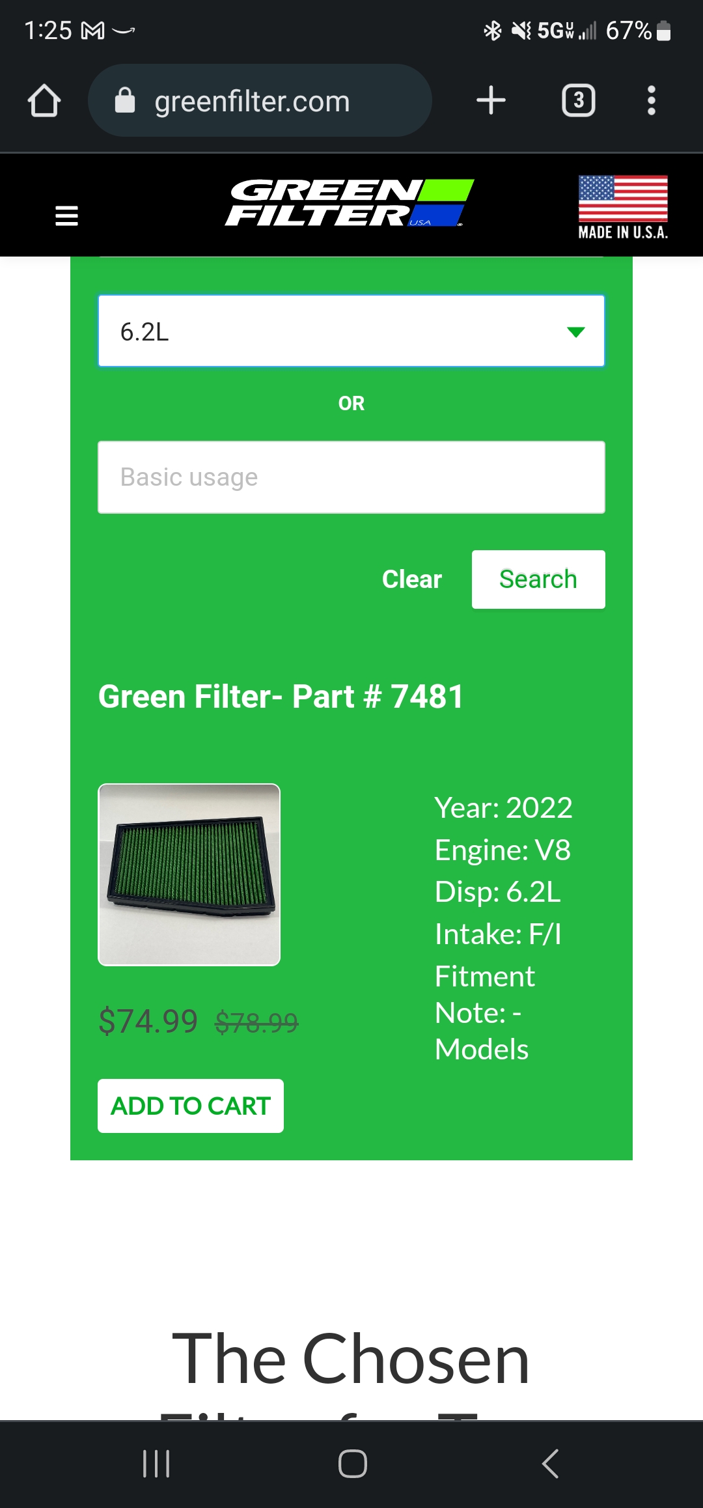Show the open tabs switcher
Viewport: 703px width, 1508px height.
click(x=578, y=101)
